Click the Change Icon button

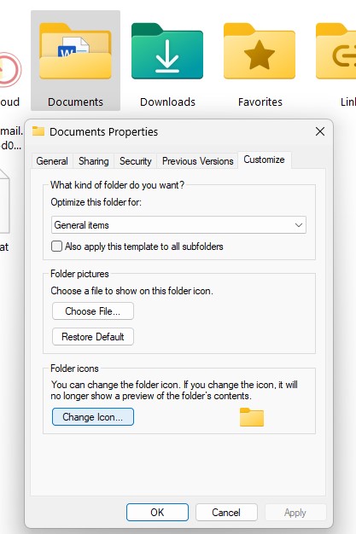[93, 417]
